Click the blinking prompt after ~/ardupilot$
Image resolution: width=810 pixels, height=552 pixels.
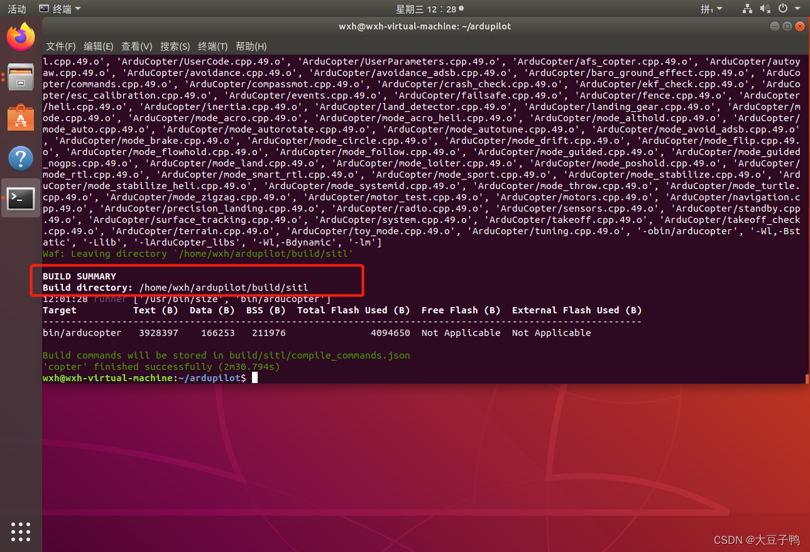pos(254,377)
